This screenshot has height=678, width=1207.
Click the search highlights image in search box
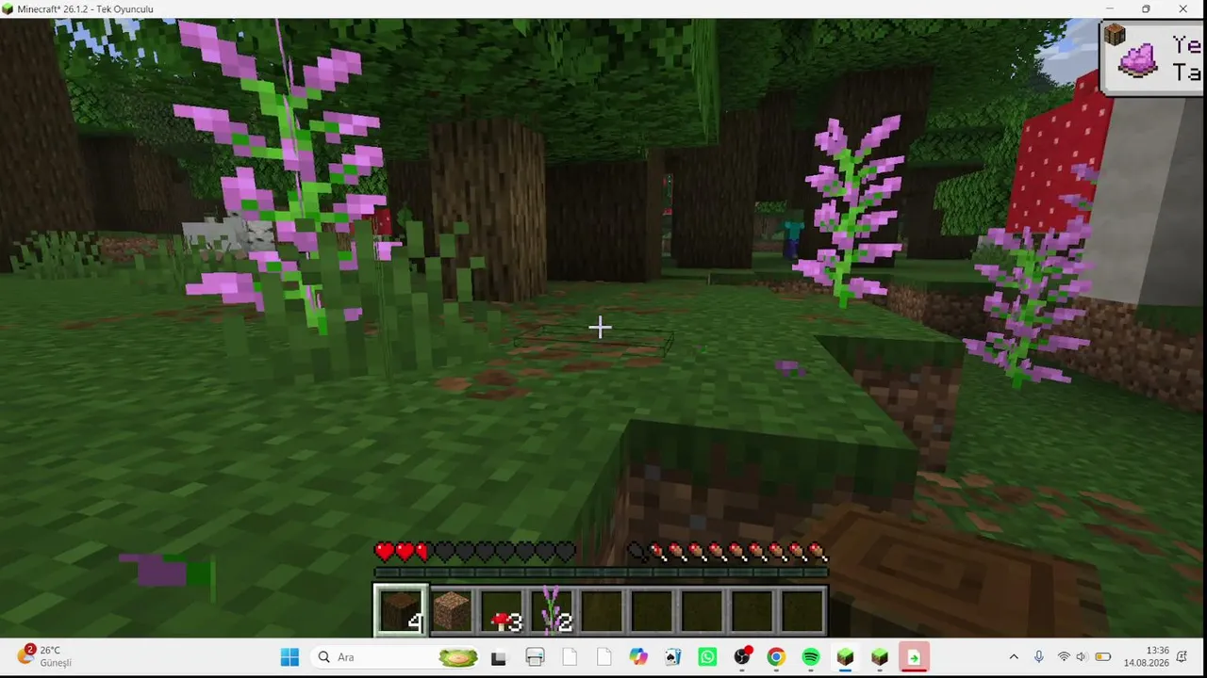point(458,657)
